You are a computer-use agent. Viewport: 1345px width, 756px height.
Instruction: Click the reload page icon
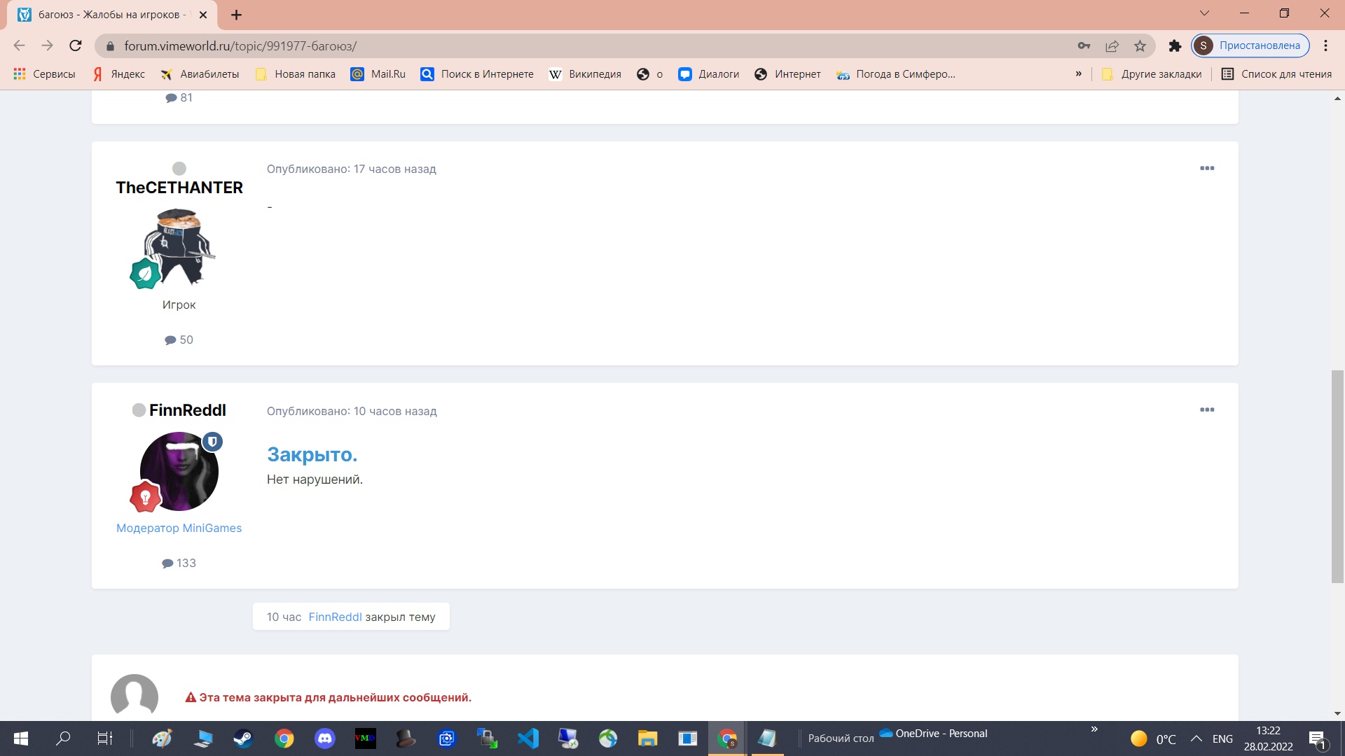(76, 45)
